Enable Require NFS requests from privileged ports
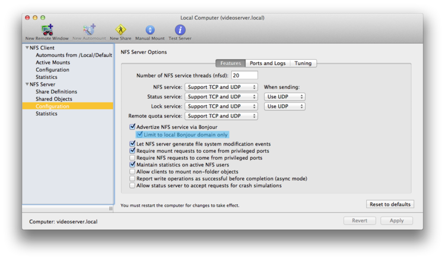The image size is (445, 260). coord(132,158)
